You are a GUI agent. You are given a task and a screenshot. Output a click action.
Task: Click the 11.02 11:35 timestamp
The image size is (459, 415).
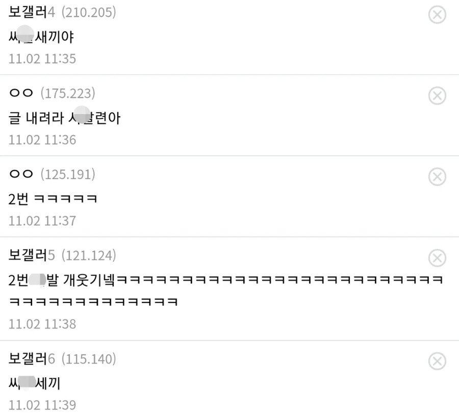[x=42, y=59]
